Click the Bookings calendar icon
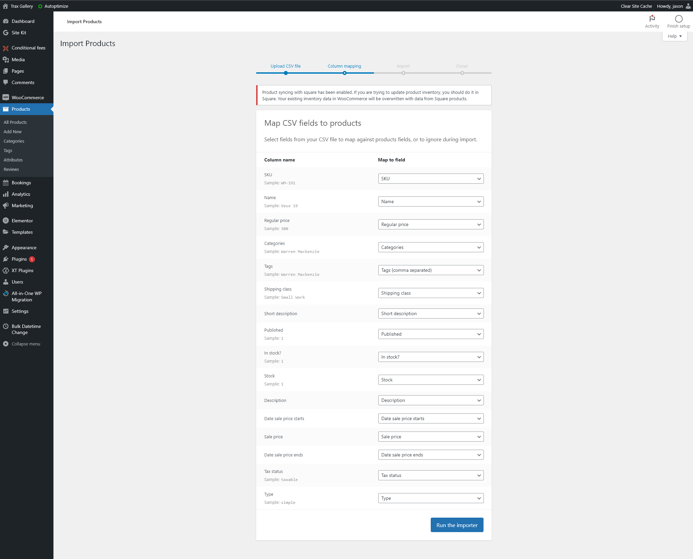This screenshot has width=693, height=559. (x=6, y=183)
